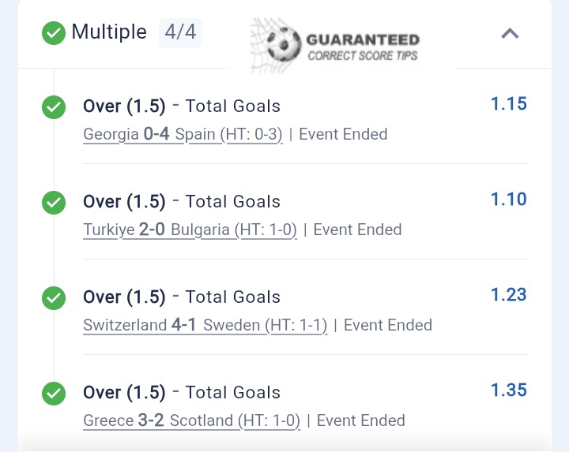Click the green check beside Multiple
The width and height of the screenshot is (569, 452).
tap(54, 33)
